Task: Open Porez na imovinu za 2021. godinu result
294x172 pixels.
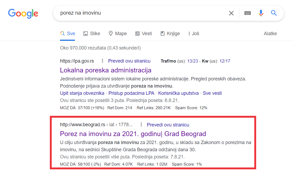Action: pos(133,134)
